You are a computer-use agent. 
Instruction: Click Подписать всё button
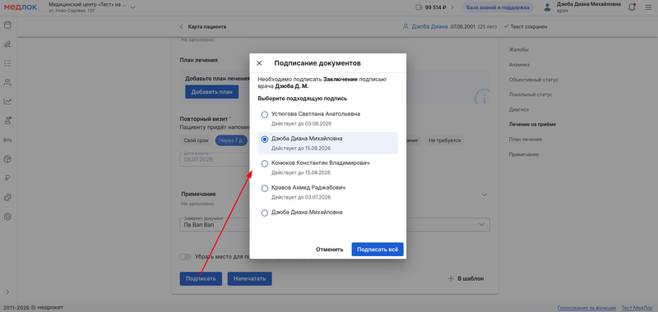(x=378, y=249)
